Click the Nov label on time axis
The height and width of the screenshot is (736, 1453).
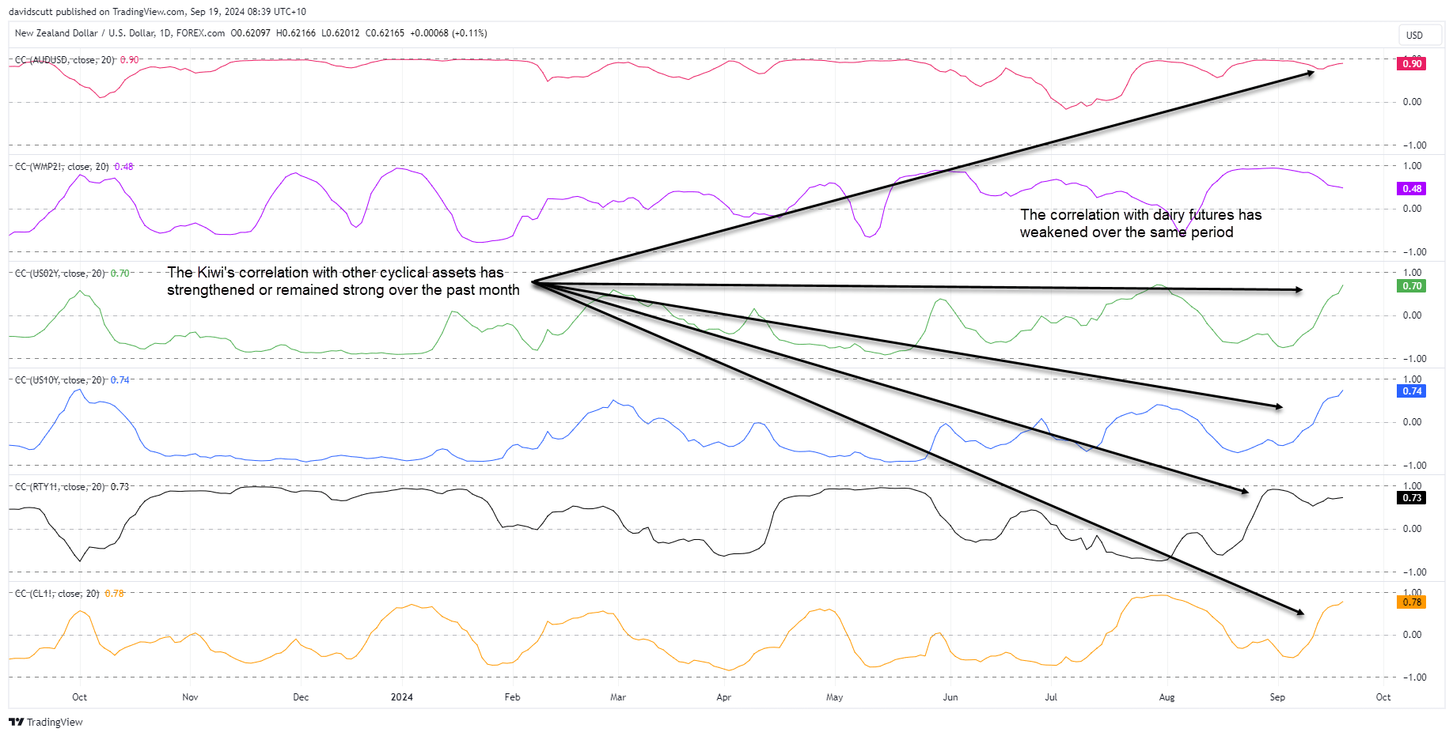coord(190,697)
